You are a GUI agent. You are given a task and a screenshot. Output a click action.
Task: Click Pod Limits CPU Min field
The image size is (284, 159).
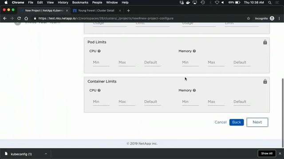(101, 62)
